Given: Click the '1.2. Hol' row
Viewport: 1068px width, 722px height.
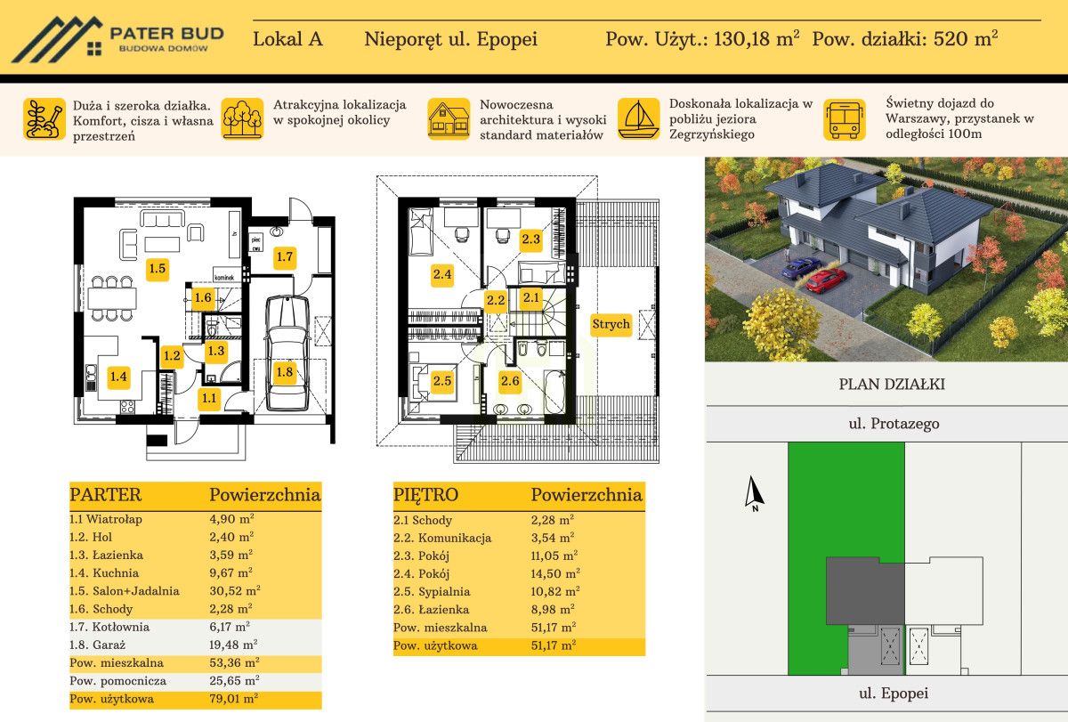Looking at the screenshot, I should 195,537.
